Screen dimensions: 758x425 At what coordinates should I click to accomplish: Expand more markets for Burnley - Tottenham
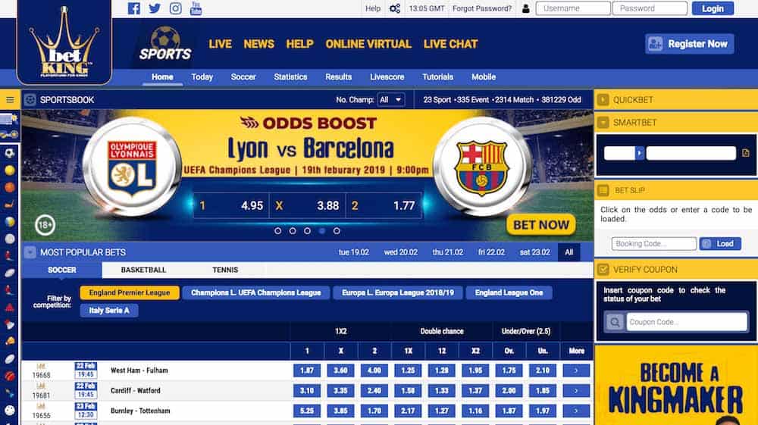[x=576, y=411]
